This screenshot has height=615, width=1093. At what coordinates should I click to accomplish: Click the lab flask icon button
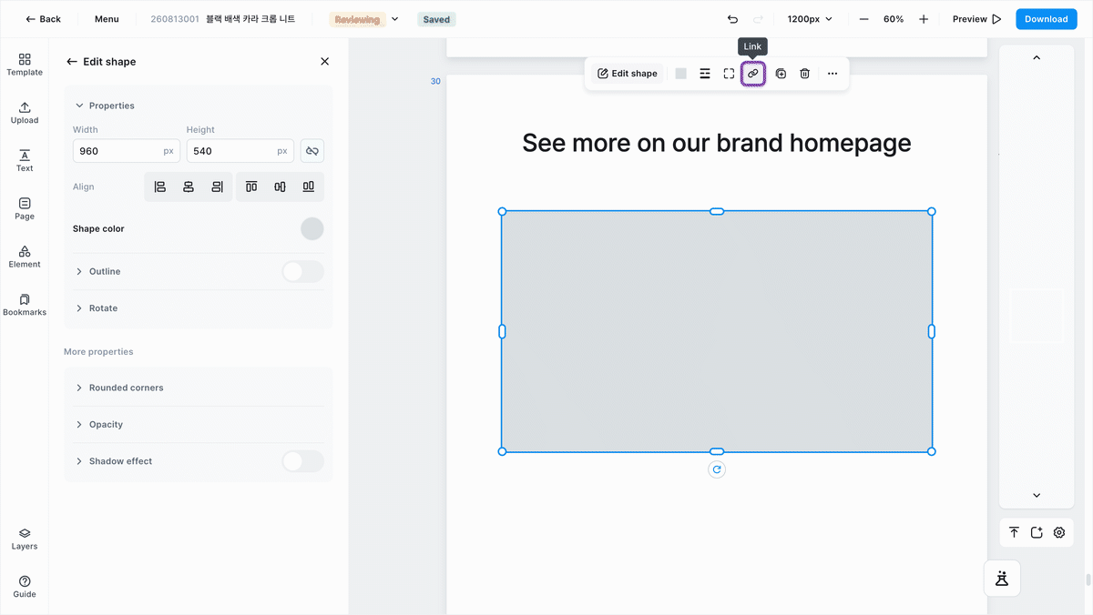[1002, 579]
